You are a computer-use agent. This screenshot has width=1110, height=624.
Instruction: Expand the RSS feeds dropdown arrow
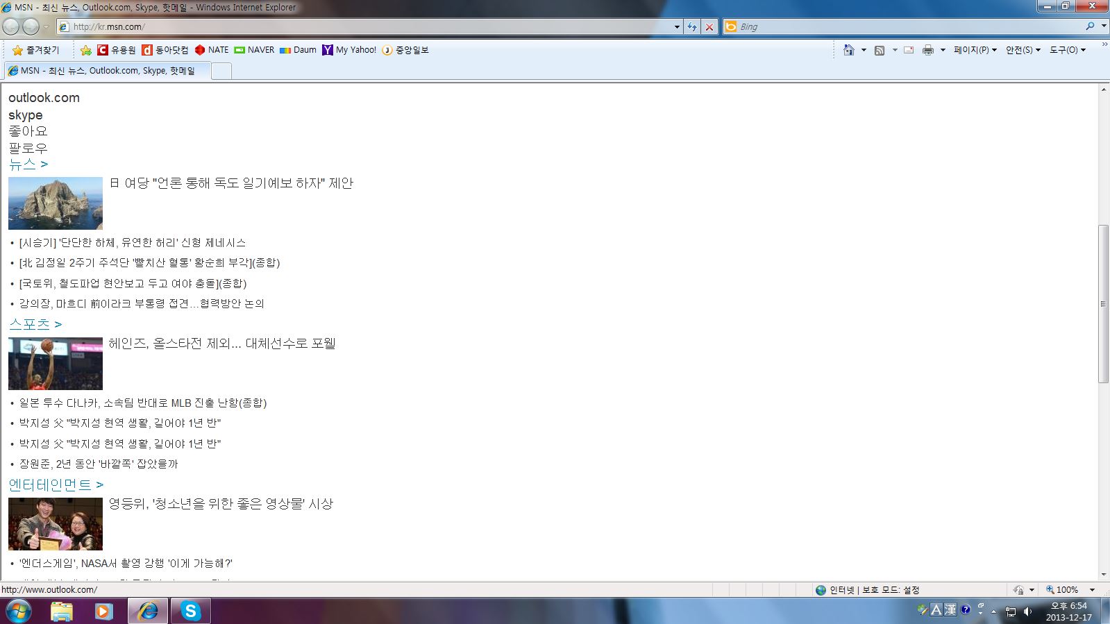[x=894, y=50]
